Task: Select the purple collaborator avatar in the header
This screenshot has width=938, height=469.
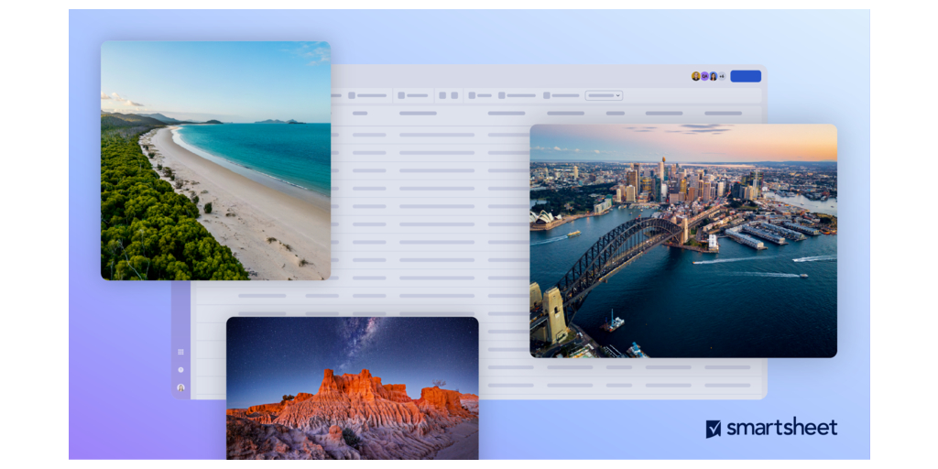Action: click(x=704, y=76)
